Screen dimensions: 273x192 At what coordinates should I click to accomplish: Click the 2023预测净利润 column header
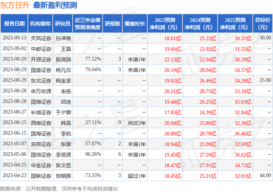point(165,24)
